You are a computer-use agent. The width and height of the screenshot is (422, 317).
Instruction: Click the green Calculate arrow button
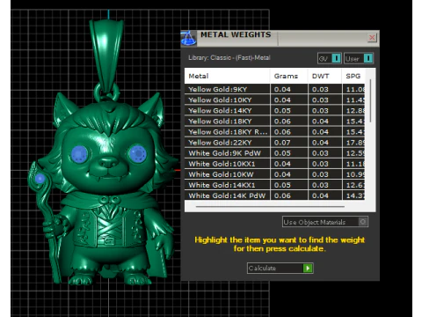(x=308, y=268)
